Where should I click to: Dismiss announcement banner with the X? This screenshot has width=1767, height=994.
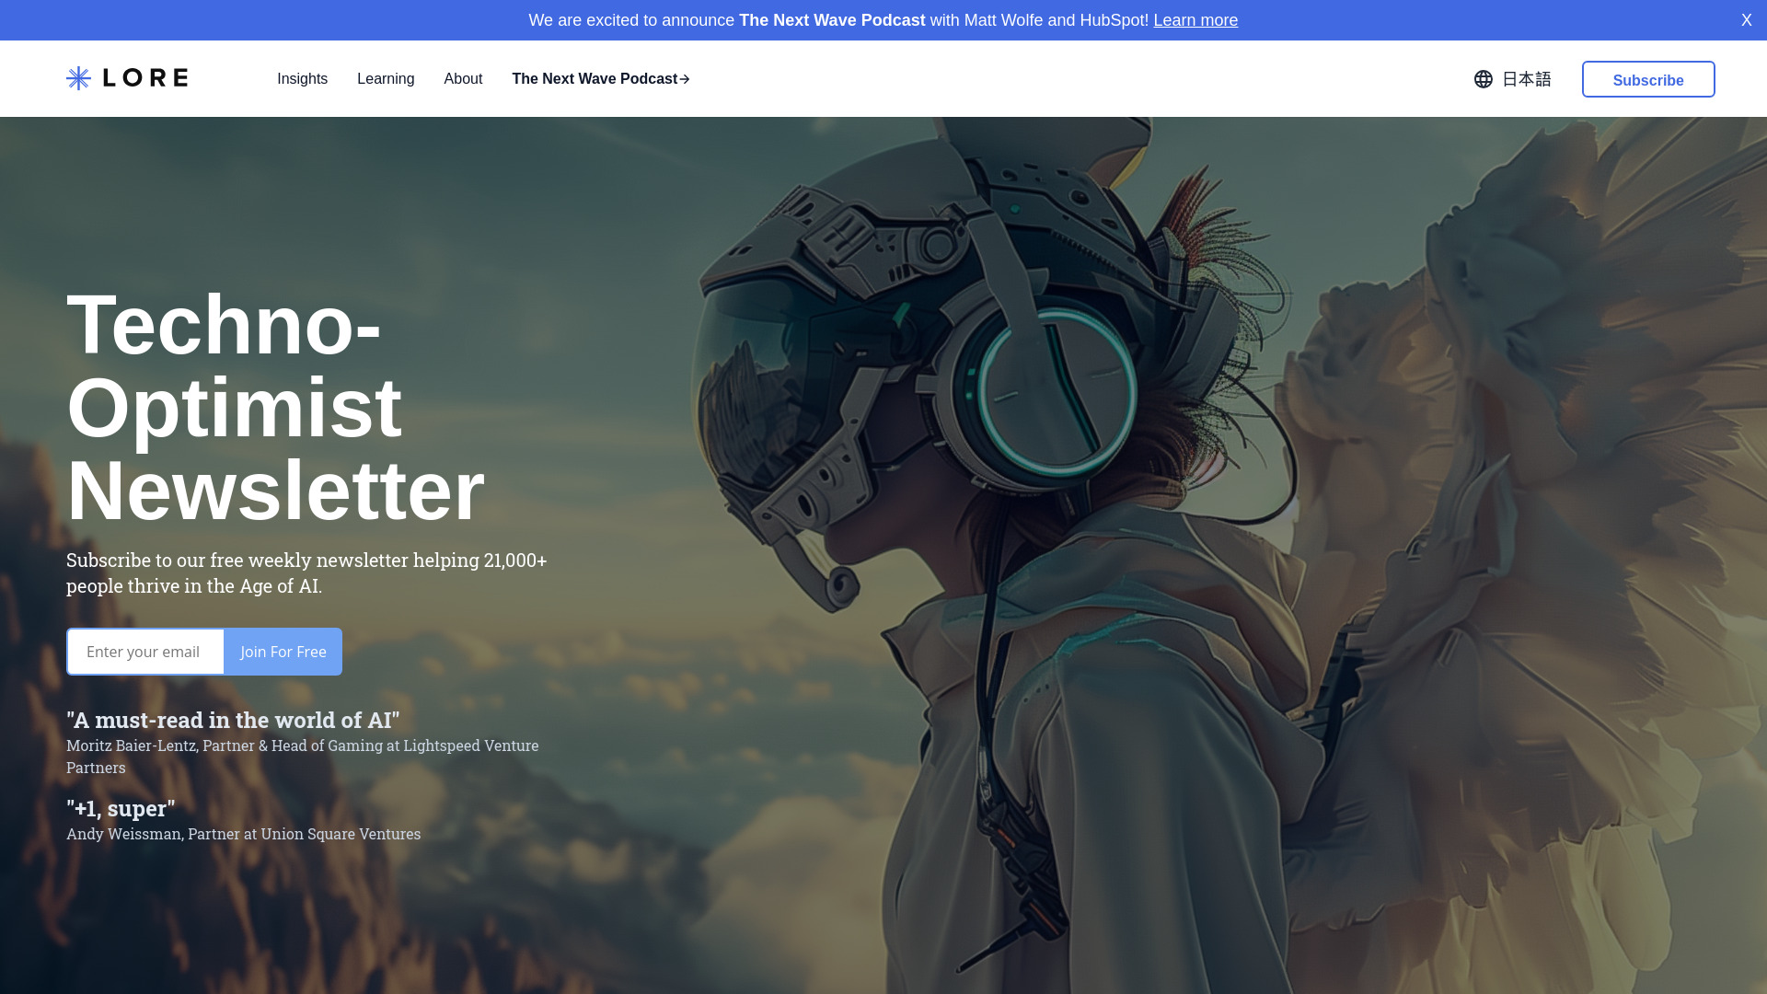click(1746, 19)
